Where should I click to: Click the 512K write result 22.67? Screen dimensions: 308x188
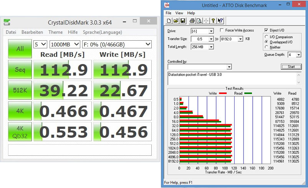(123, 90)
